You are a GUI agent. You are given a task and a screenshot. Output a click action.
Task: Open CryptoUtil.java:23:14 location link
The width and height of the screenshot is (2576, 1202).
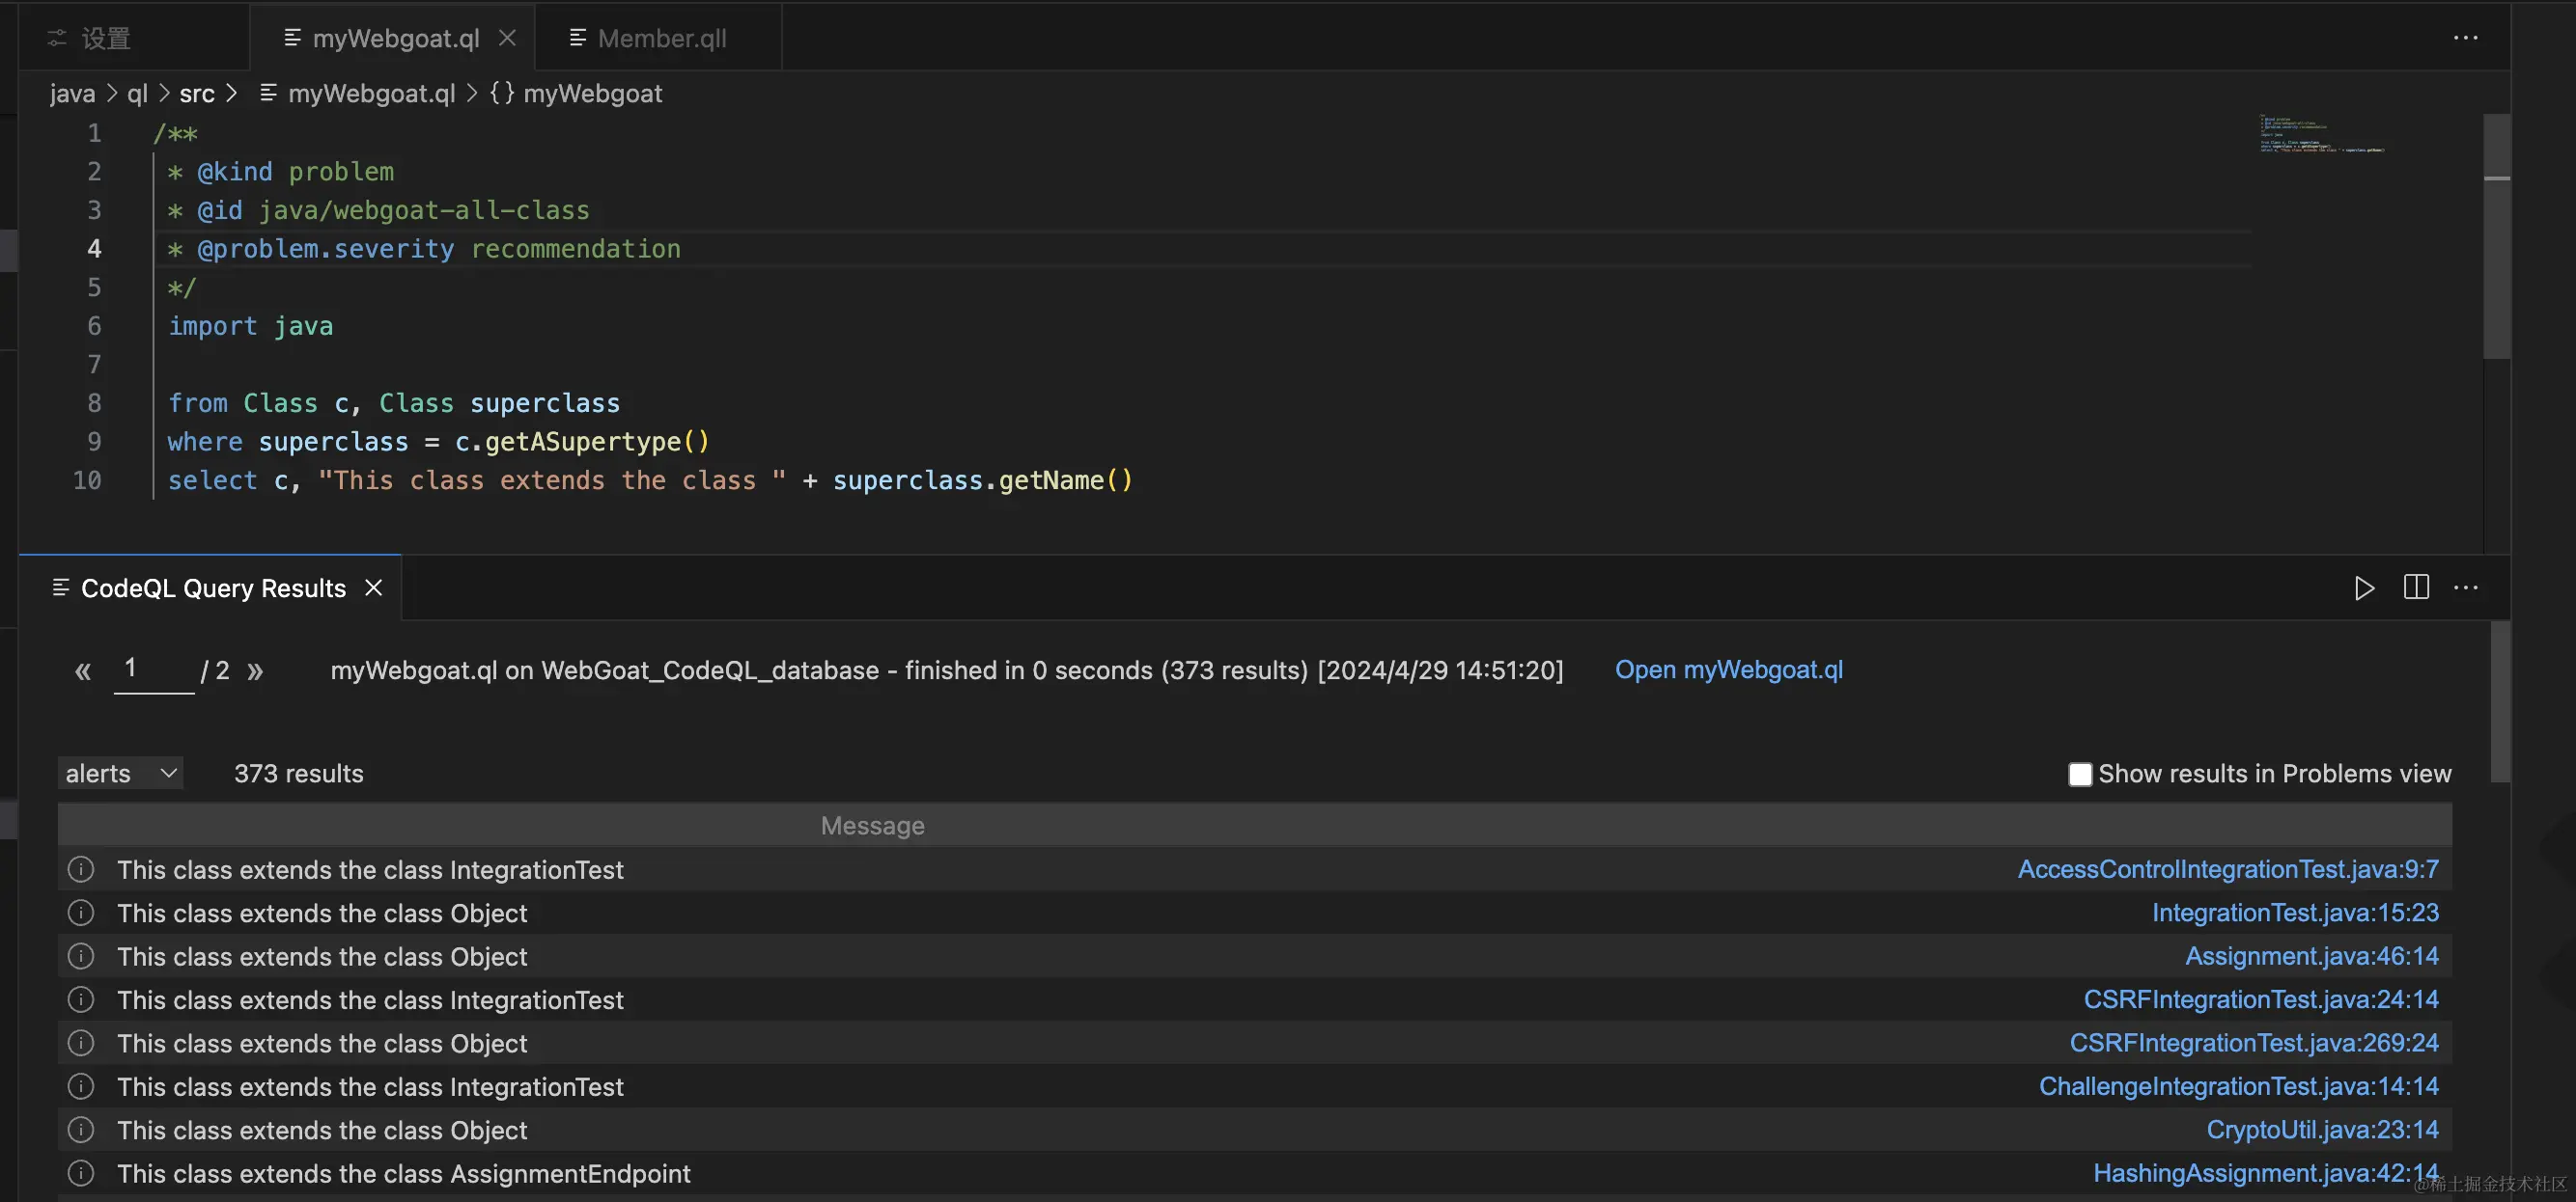[x=2322, y=1130]
